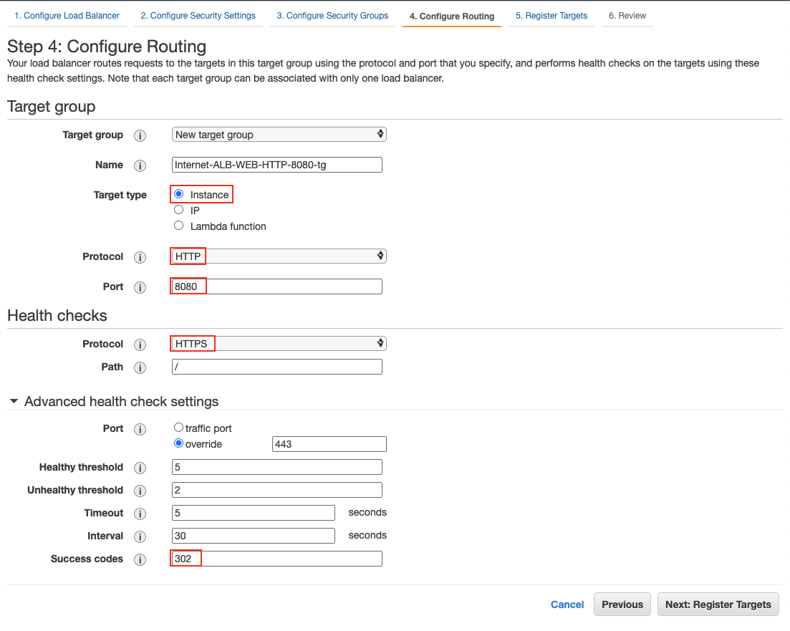The width and height of the screenshot is (790, 631).
Task: Click the Healthy threshold info icon
Action: click(140, 468)
